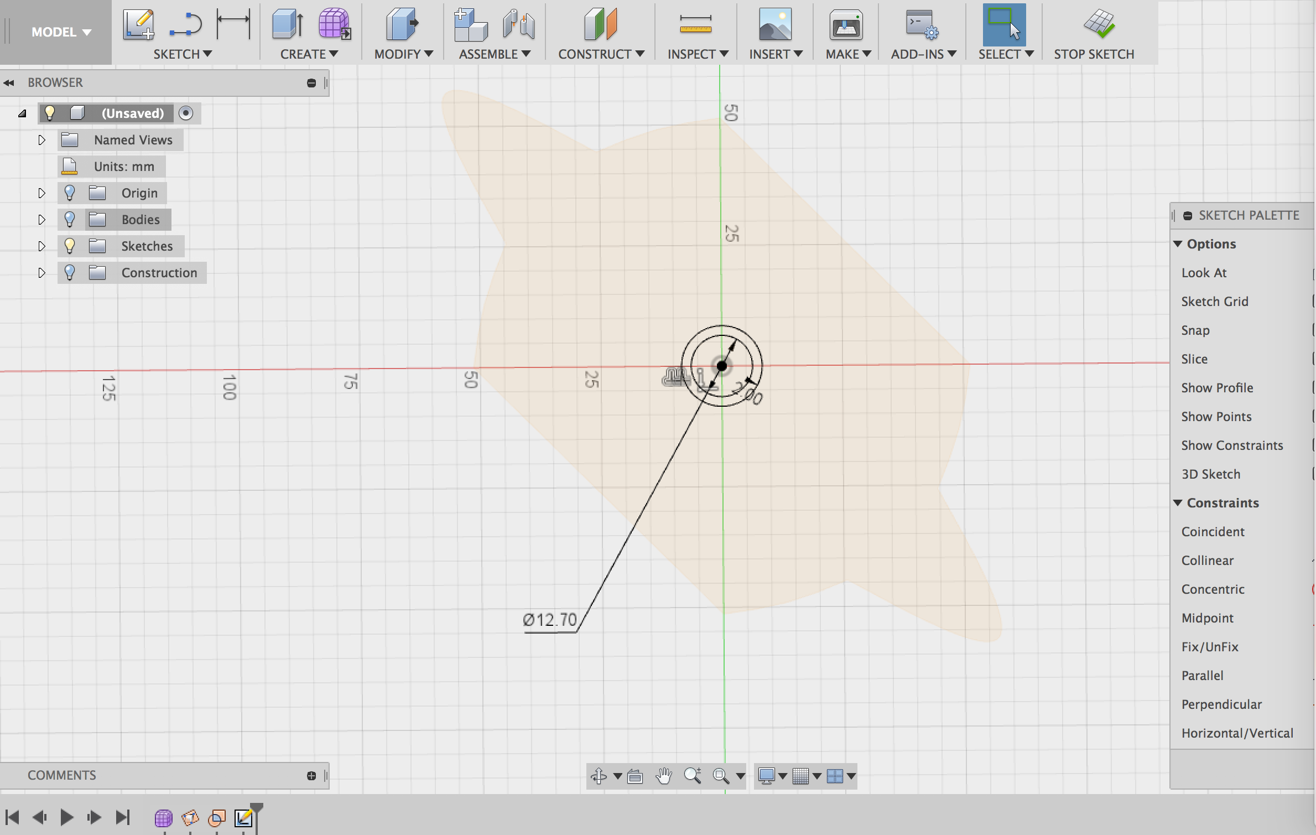Expand the Construction folder
The width and height of the screenshot is (1316, 835).
pos(41,272)
